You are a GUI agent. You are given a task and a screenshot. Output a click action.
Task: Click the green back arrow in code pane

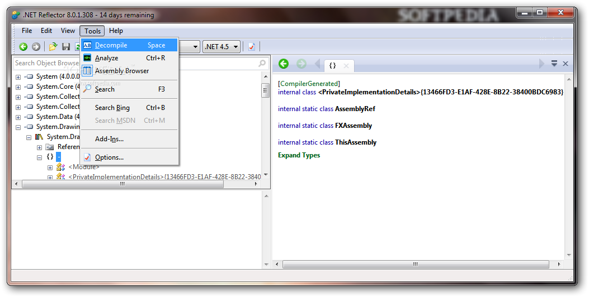tap(284, 64)
